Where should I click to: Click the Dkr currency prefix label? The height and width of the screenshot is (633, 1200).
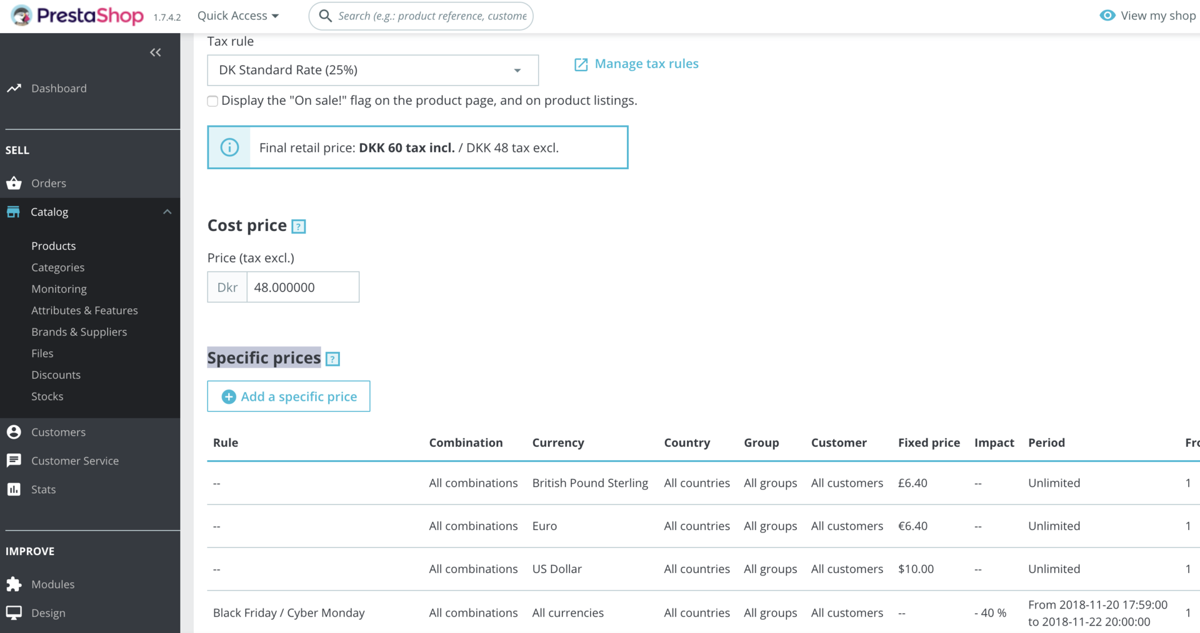[227, 287]
